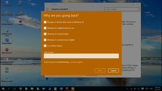Switch to the red circle taskbar app
Viewport: 162px width, 91px height.
coord(67,89)
